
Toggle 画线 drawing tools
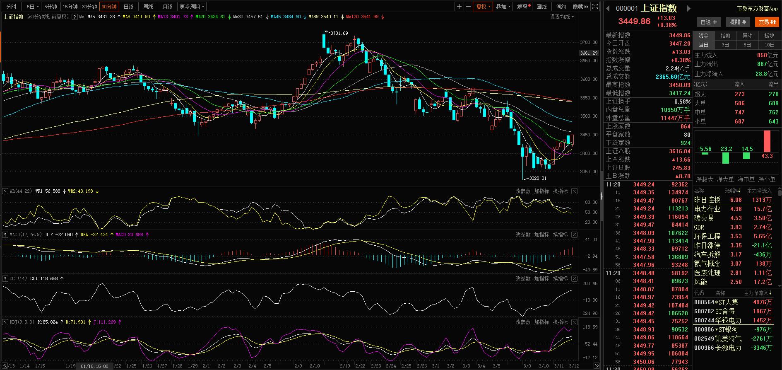point(542,7)
